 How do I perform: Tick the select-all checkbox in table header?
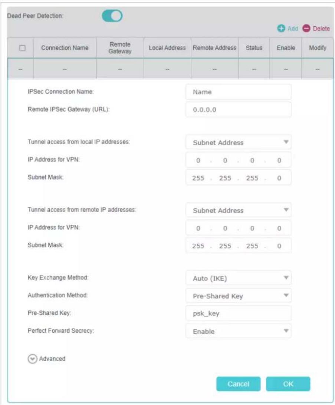(x=23, y=48)
